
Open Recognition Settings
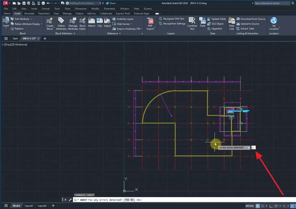(x=172, y=24)
